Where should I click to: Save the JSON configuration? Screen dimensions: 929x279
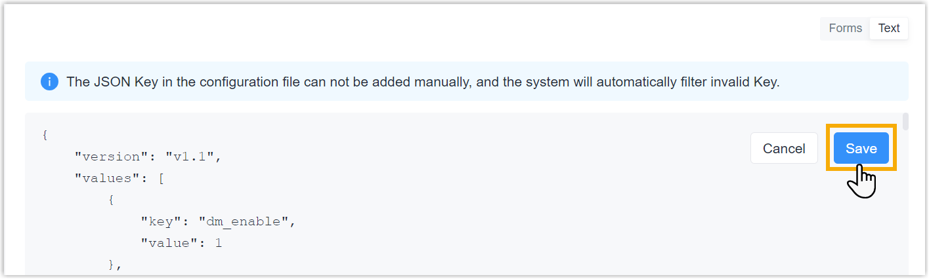861,149
